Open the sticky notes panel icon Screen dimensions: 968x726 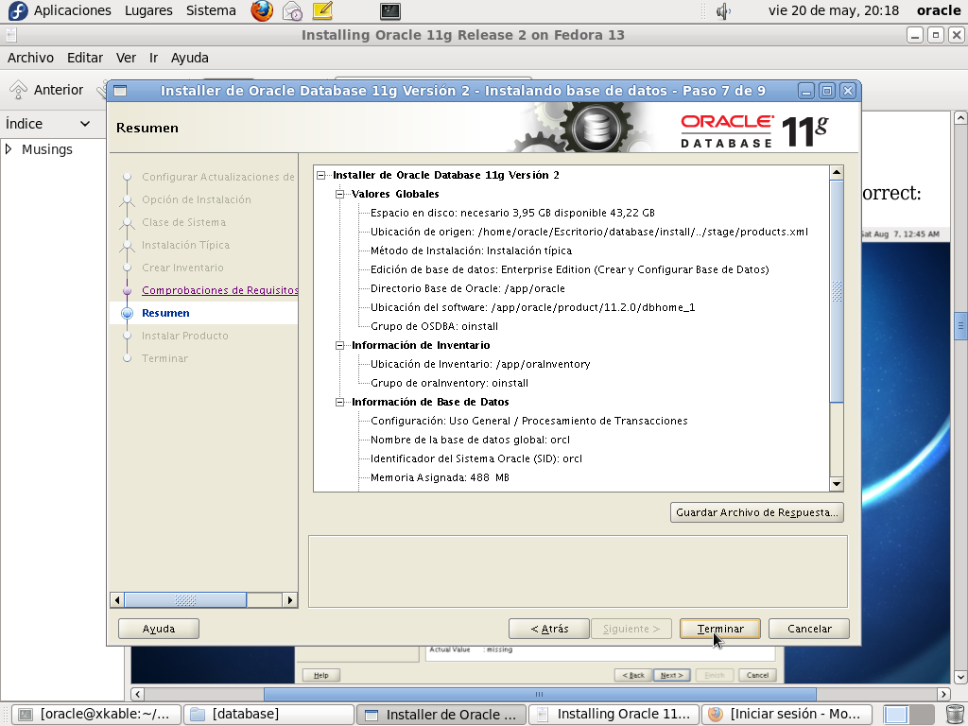(x=322, y=10)
